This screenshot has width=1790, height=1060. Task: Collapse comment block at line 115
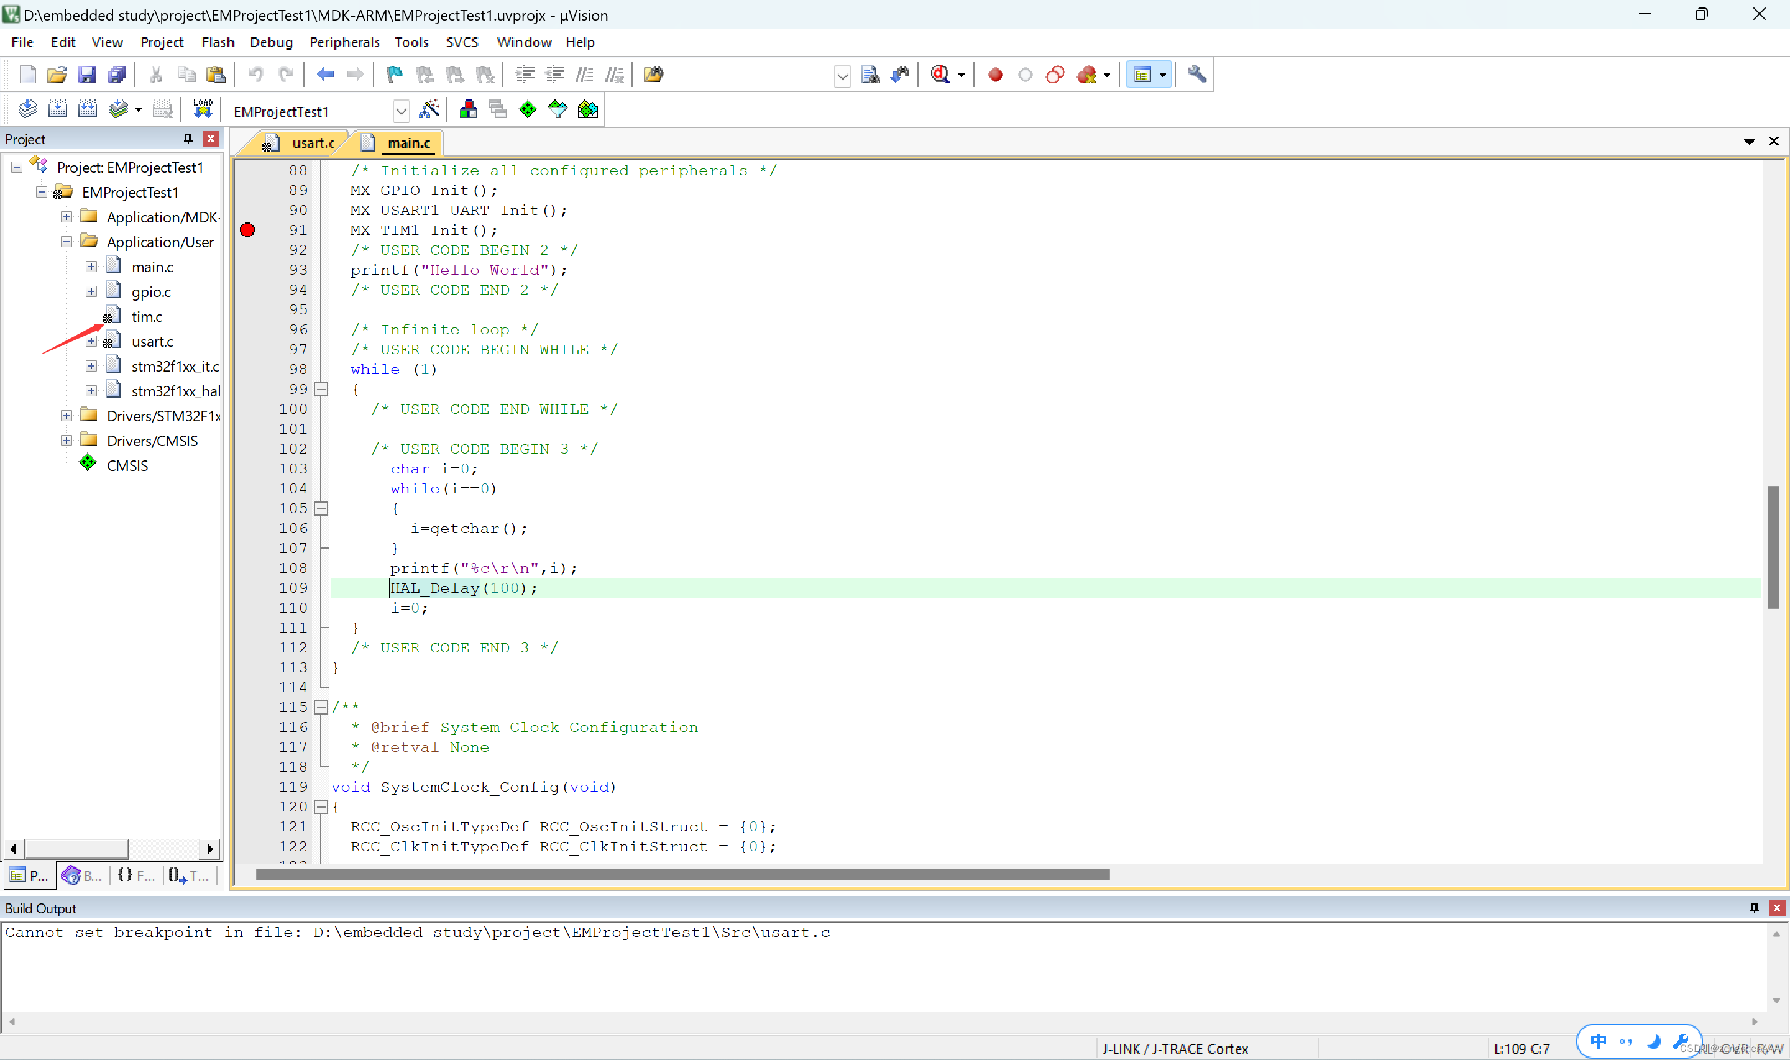[321, 707]
